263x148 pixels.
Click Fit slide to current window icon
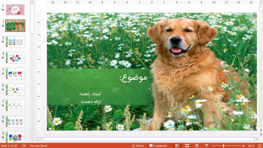pos(260,146)
